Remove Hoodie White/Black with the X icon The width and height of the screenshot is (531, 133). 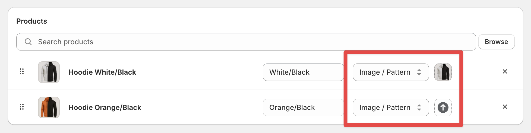pos(505,71)
